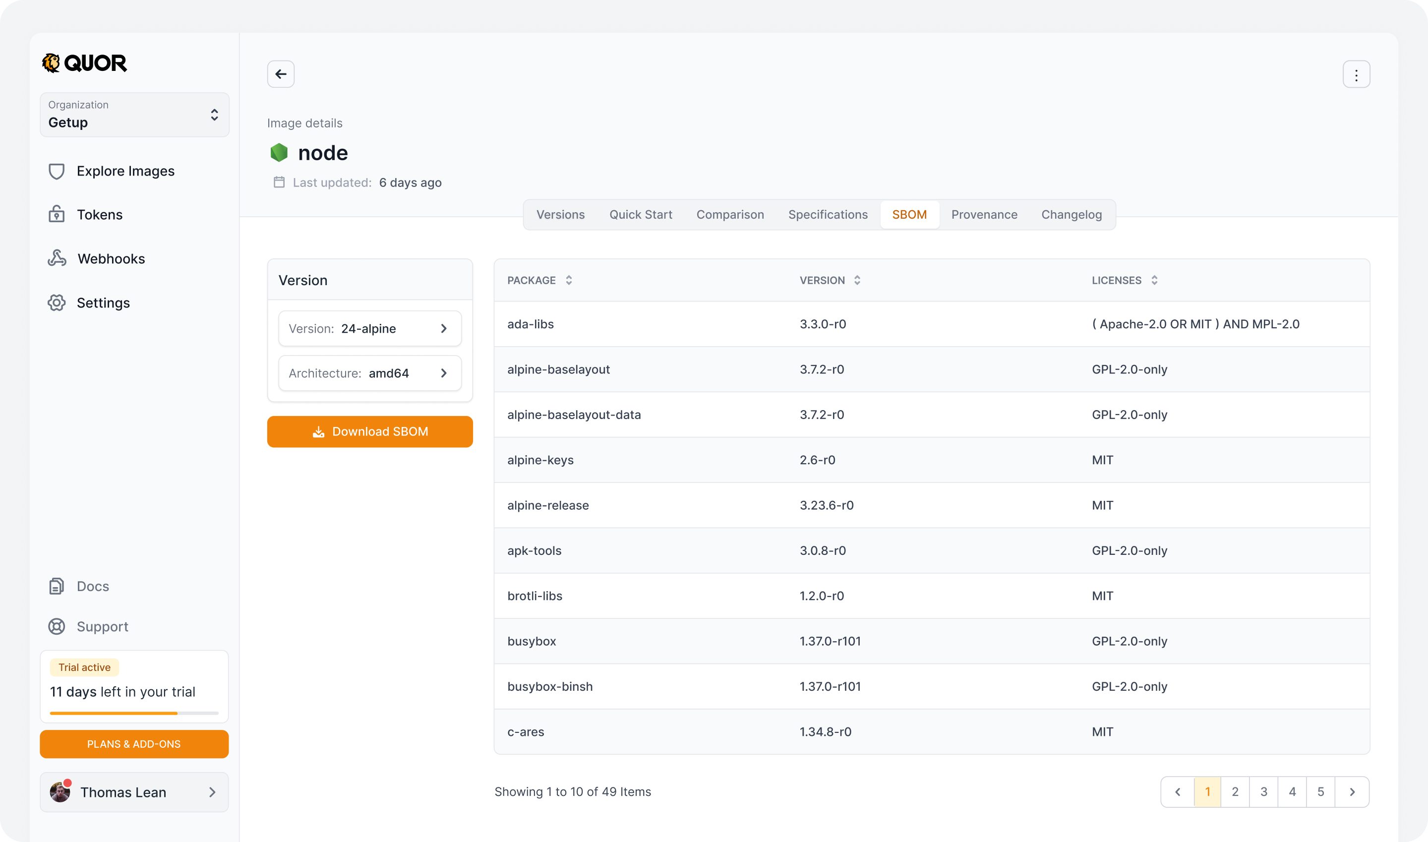Sort by PACKAGE column arrows
The image size is (1428, 842).
(x=569, y=280)
